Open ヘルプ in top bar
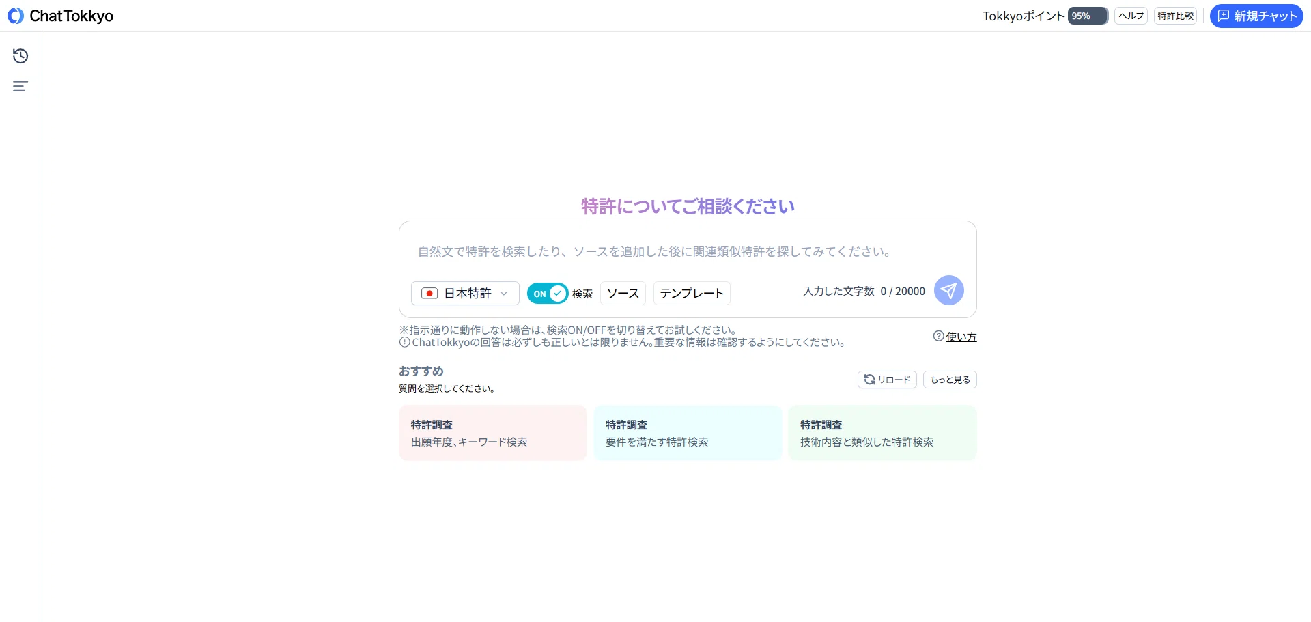1311x622 pixels. (1131, 16)
